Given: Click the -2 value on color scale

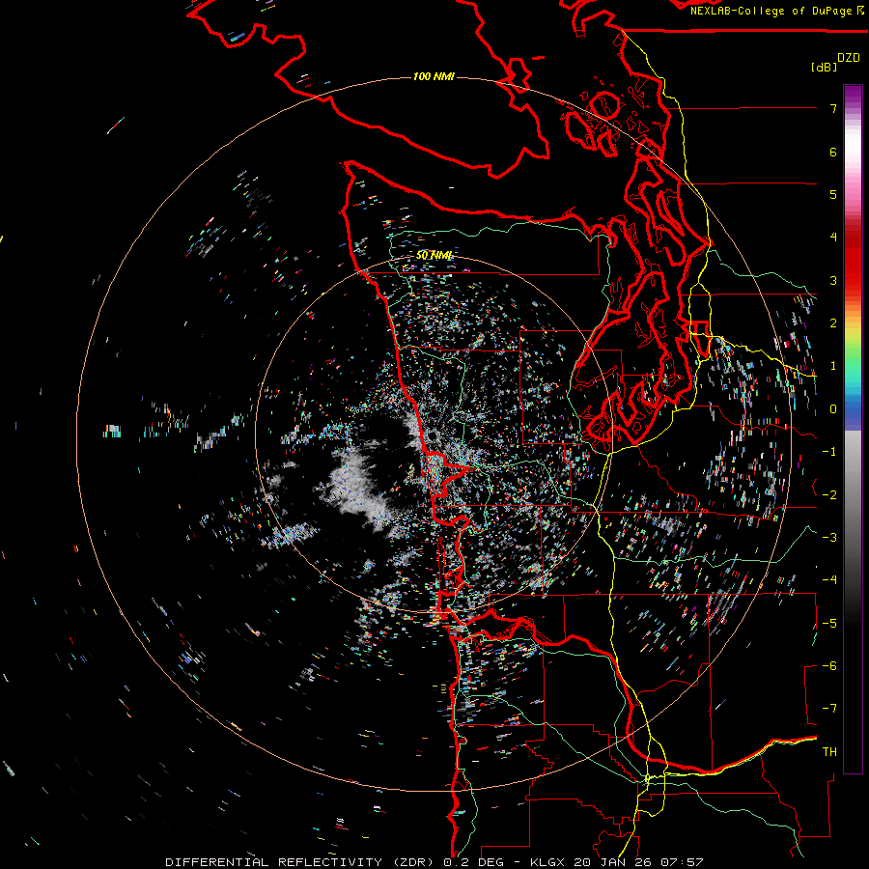Looking at the screenshot, I should pyautogui.click(x=829, y=495).
